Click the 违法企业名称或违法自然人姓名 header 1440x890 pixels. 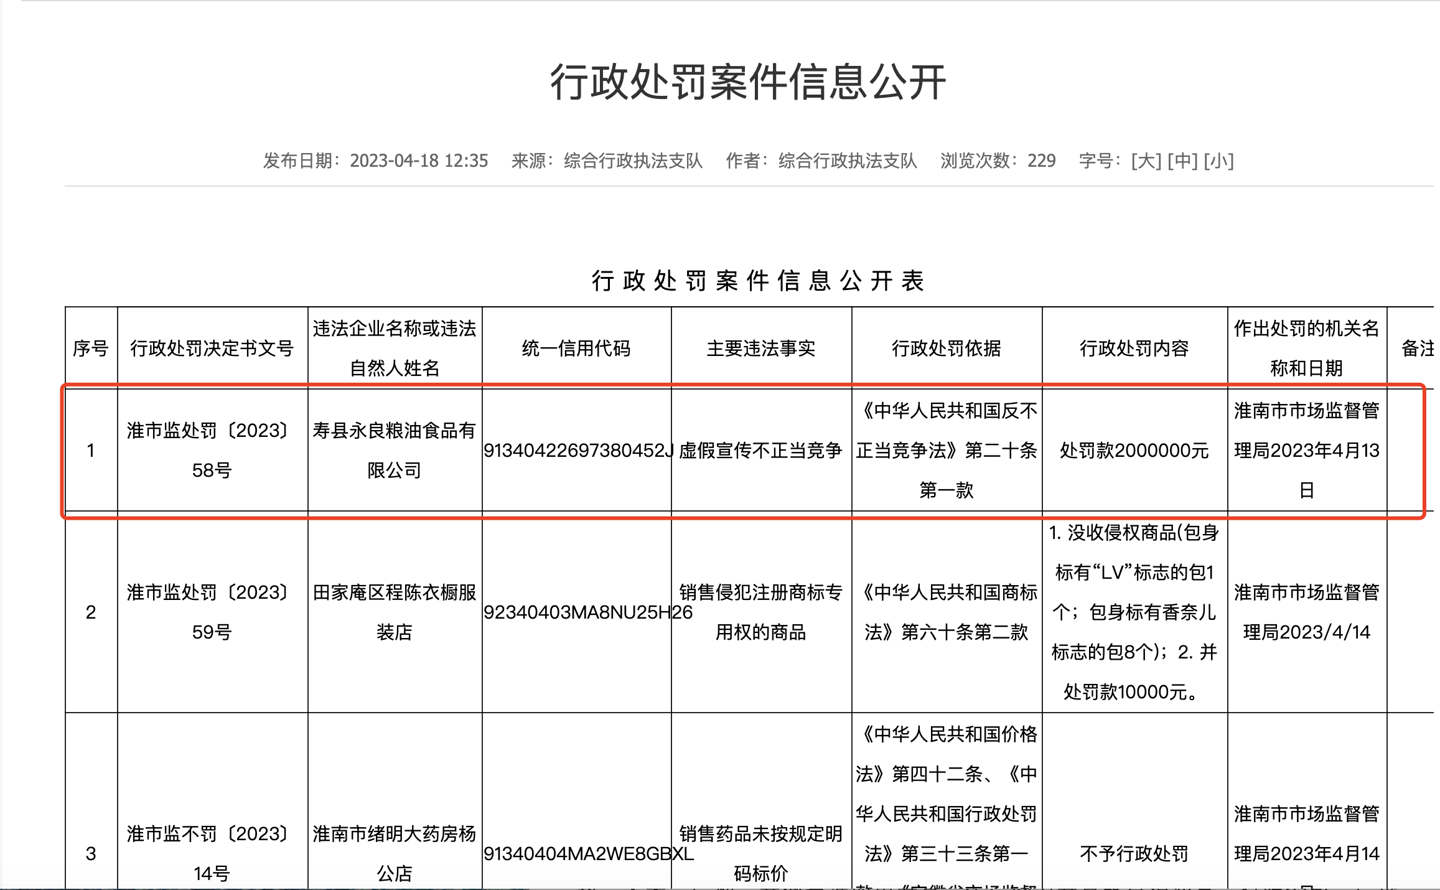tap(395, 348)
